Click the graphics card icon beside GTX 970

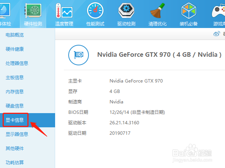point(78,55)
